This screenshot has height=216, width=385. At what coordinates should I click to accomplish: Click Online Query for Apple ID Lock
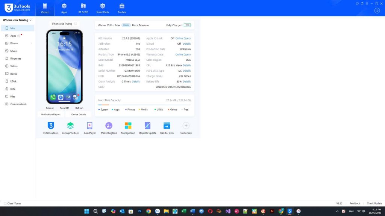(x=183, y=39)
